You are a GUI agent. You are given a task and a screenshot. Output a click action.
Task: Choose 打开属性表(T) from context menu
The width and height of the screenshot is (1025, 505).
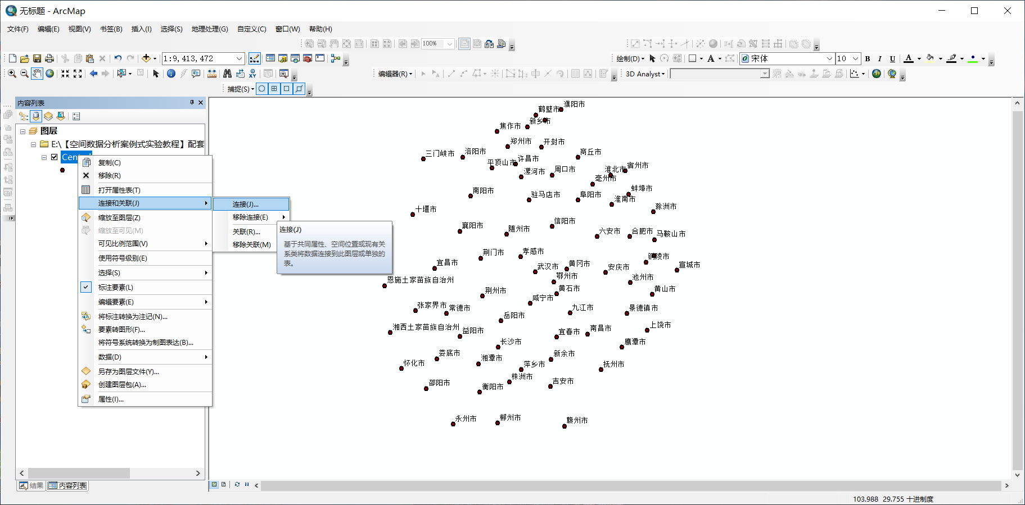[145, 190]
